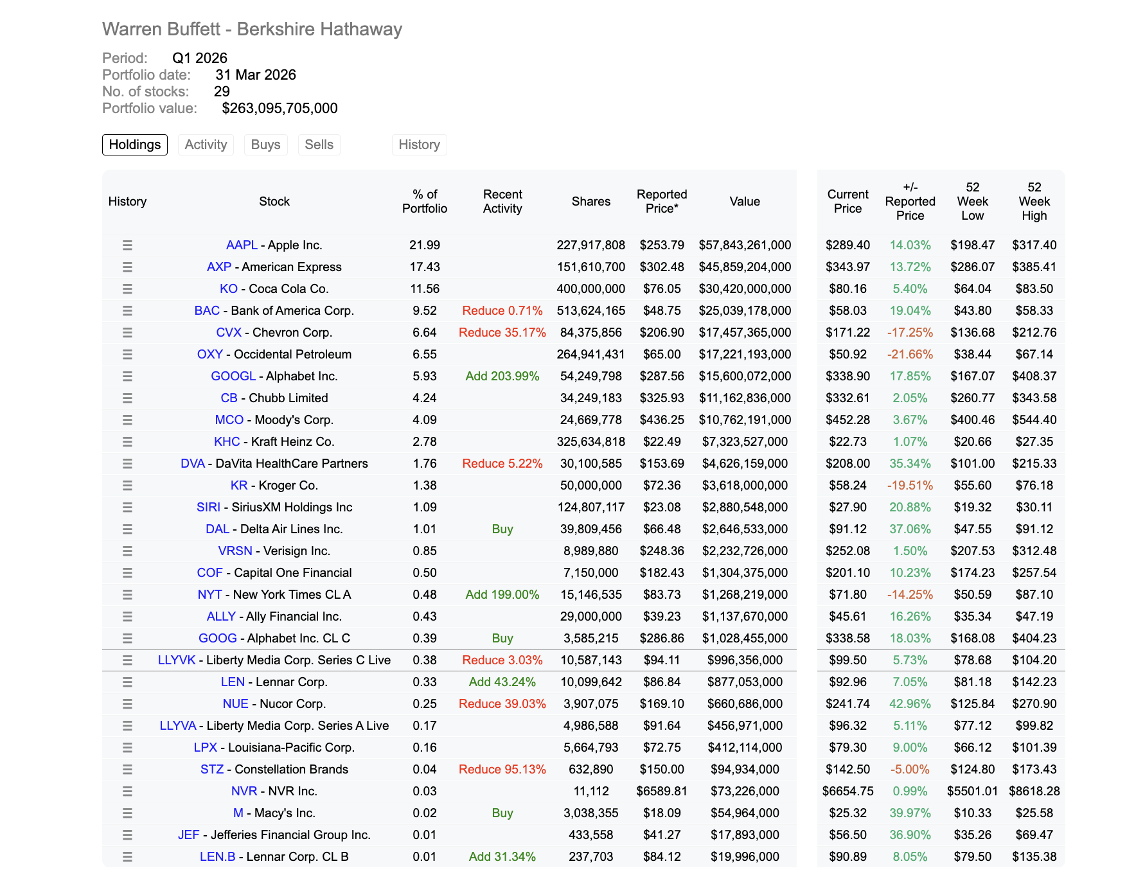This screenshot has width=1127, height=875.
Task: Open the Sells tab
Action: tap(319, 145)
